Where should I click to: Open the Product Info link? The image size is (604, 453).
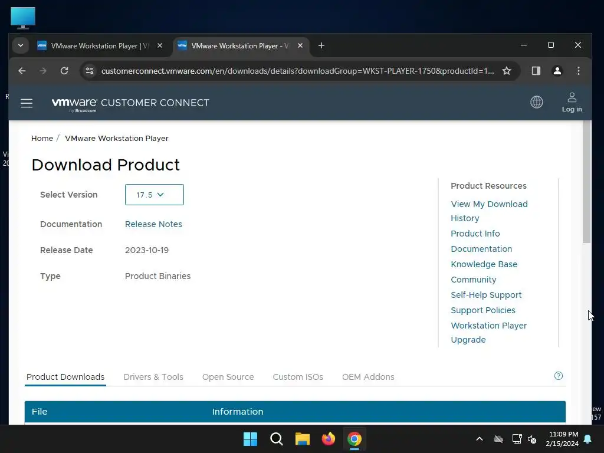click(x=475, y=234)
